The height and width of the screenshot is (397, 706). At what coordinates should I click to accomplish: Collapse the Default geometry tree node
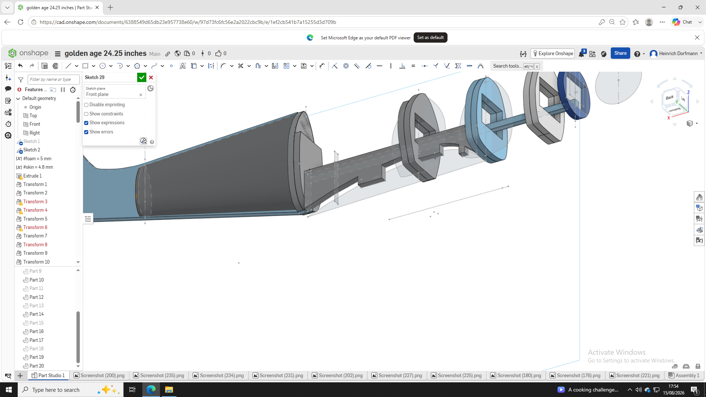18,99
